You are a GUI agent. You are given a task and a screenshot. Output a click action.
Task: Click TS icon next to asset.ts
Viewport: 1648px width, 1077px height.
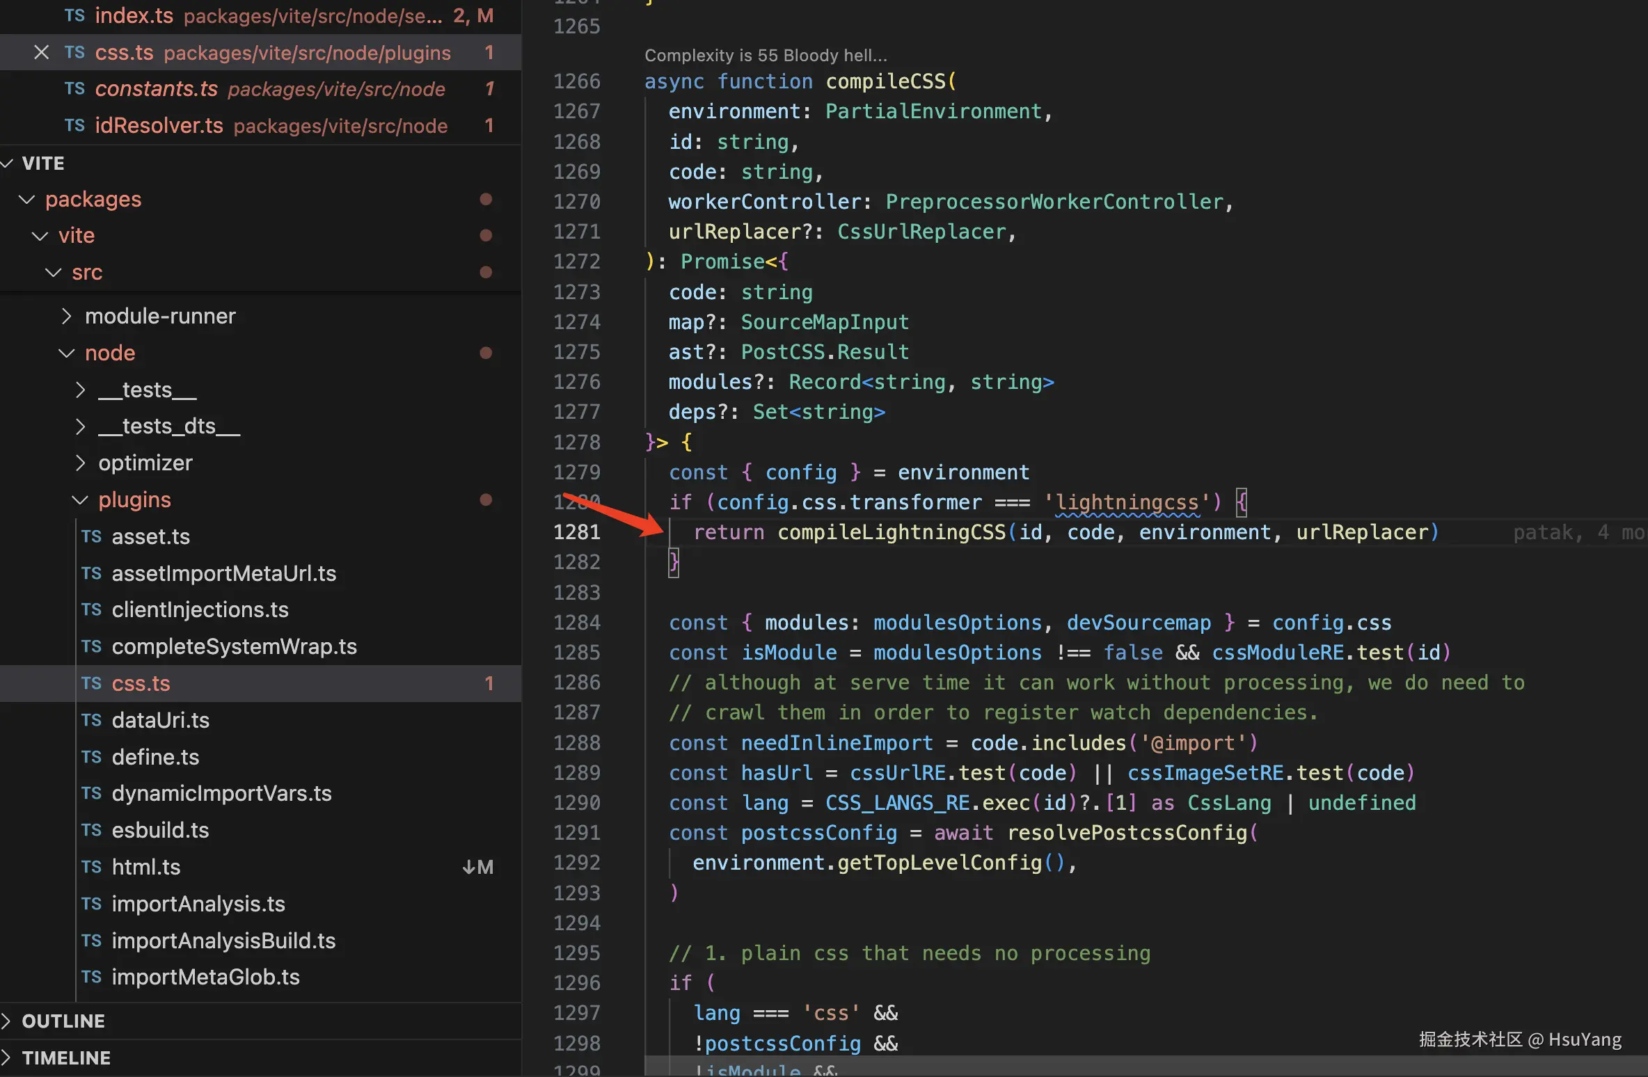[x=91, y=536]
